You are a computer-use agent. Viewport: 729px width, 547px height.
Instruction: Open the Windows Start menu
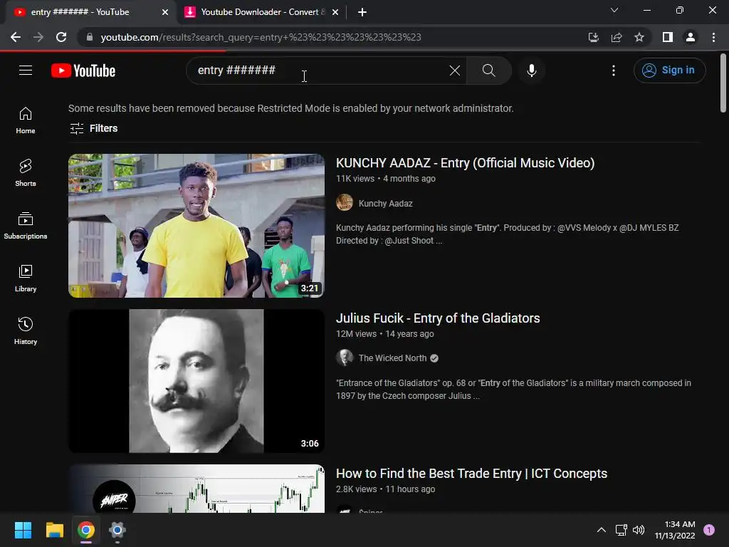(x=23, y=530)
